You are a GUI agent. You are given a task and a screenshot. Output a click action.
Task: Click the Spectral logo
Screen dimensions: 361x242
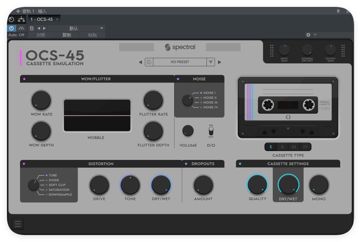[180, 47]
